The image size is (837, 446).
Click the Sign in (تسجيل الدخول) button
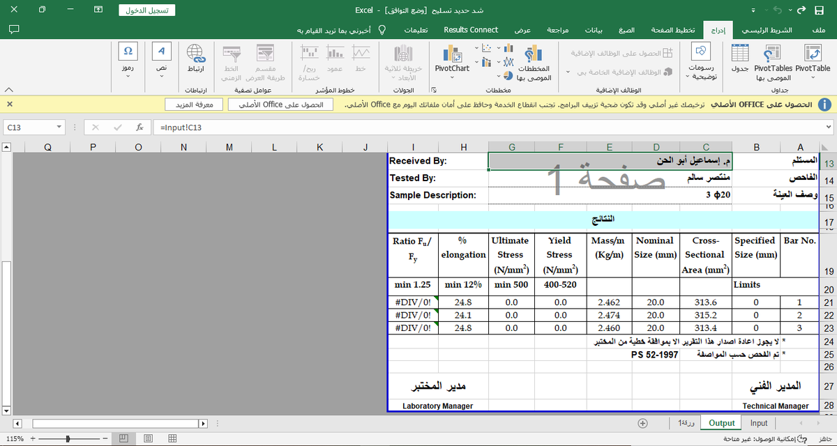point(147,10)
